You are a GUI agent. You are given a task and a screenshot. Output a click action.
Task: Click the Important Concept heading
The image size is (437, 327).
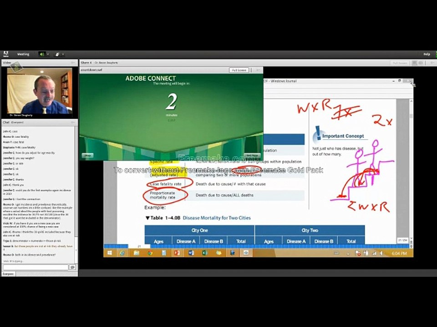coord(343,136)
